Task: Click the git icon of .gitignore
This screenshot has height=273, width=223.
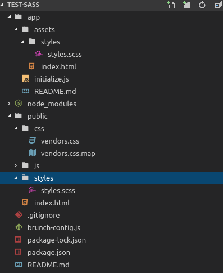Action: [19, 215]
